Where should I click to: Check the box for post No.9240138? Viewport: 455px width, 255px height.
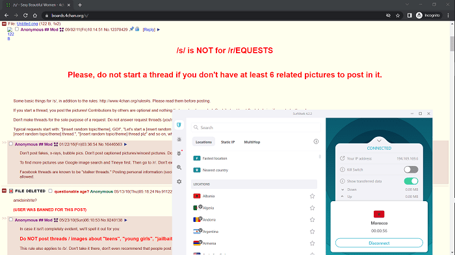coord(11,220)
